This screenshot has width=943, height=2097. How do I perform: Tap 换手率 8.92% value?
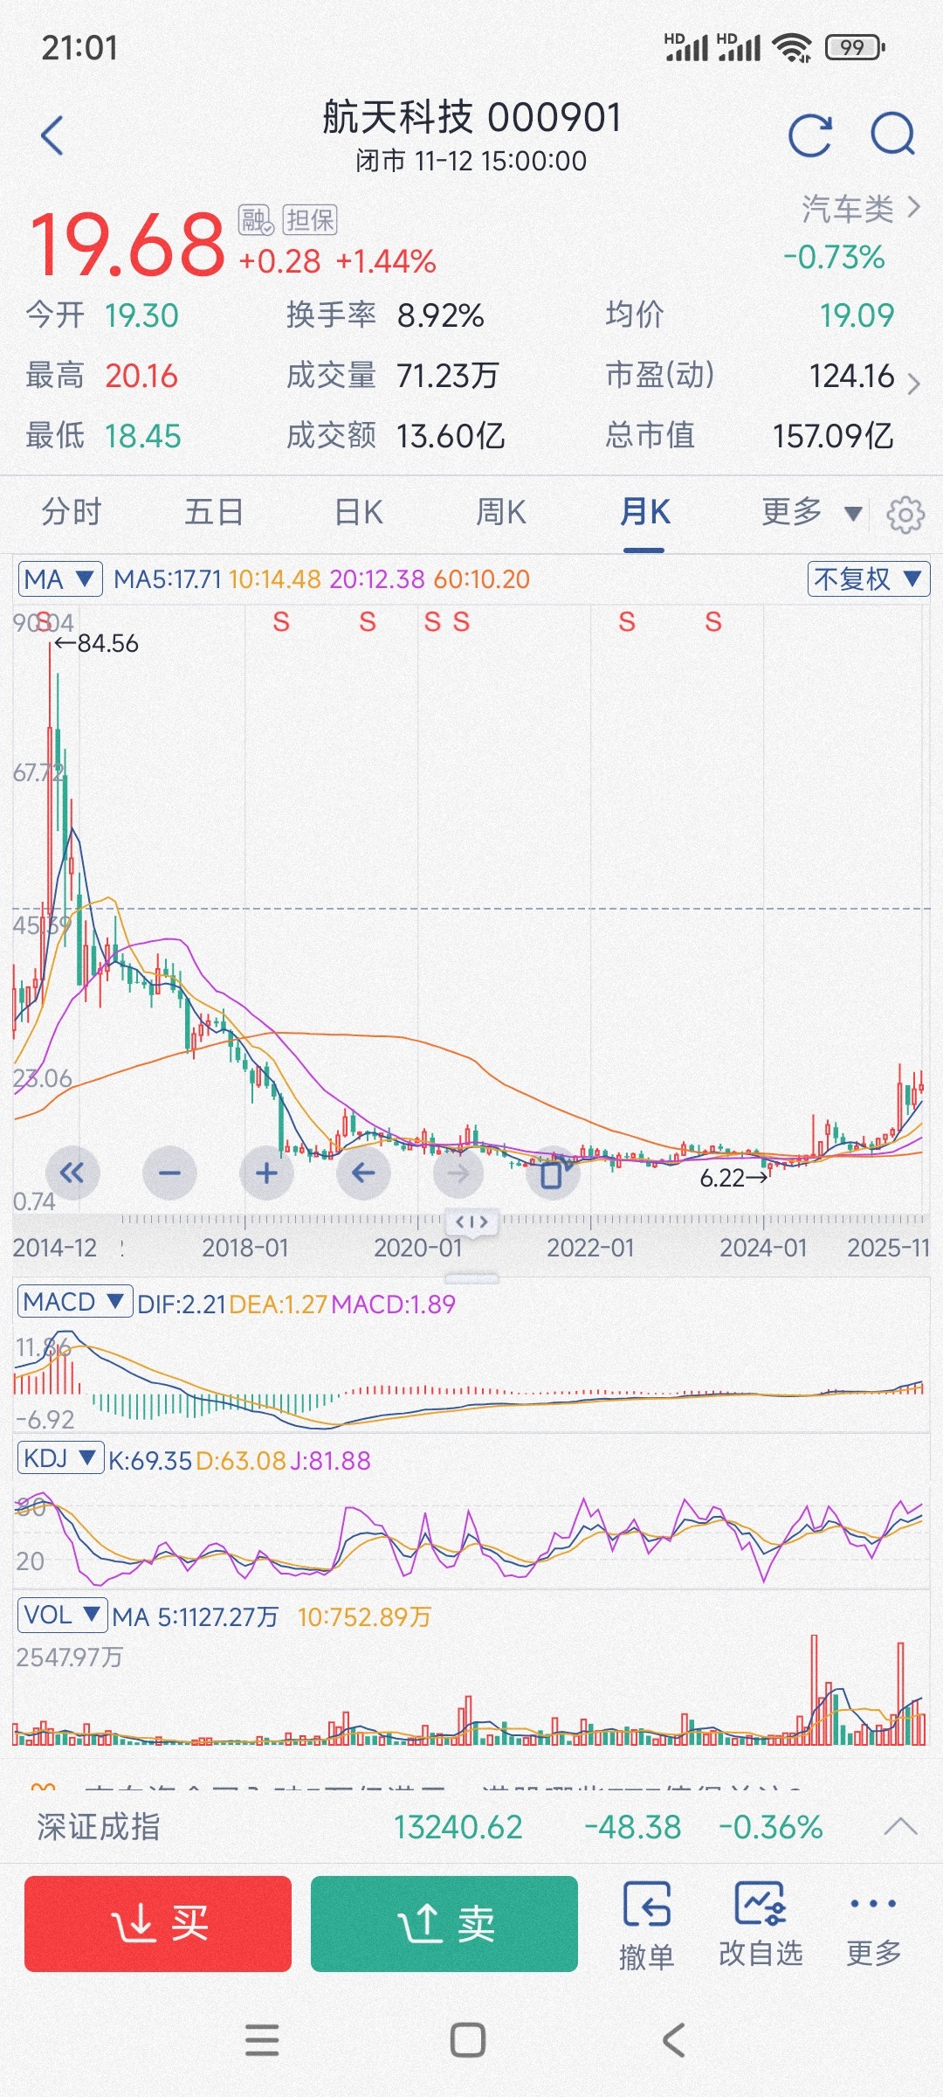[440, 315]
